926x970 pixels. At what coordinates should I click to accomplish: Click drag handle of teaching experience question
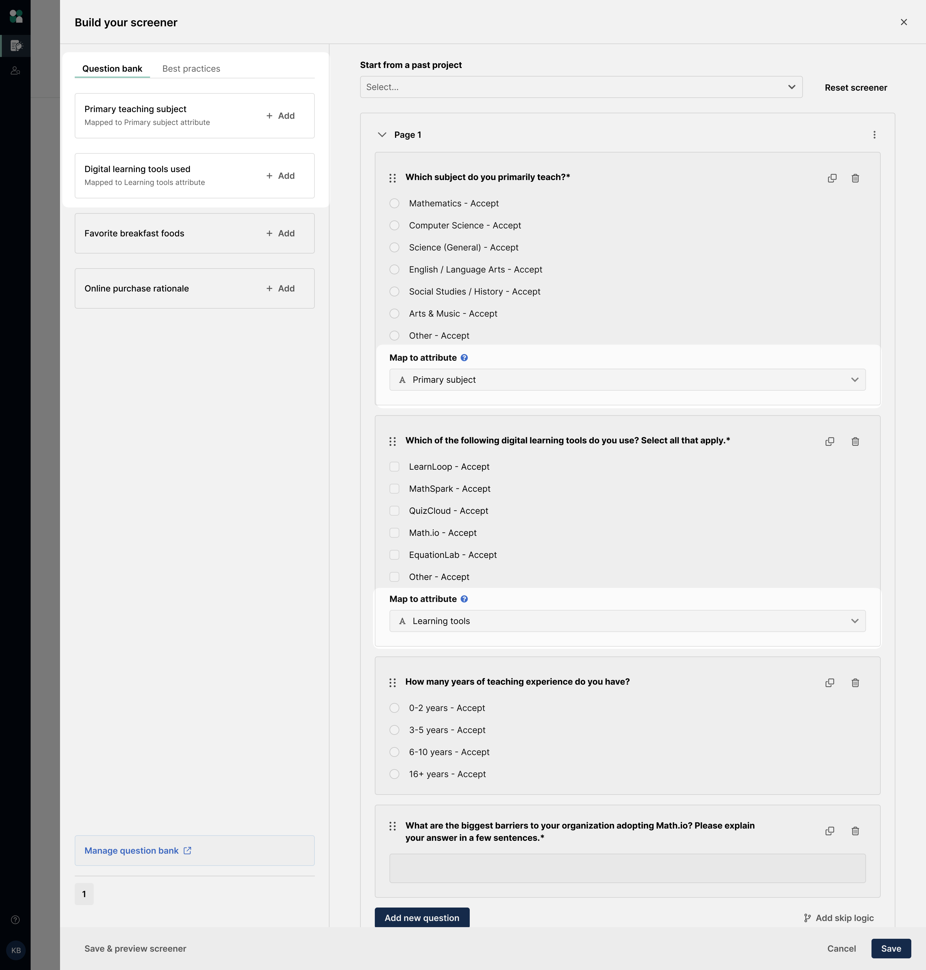point(392,682)
